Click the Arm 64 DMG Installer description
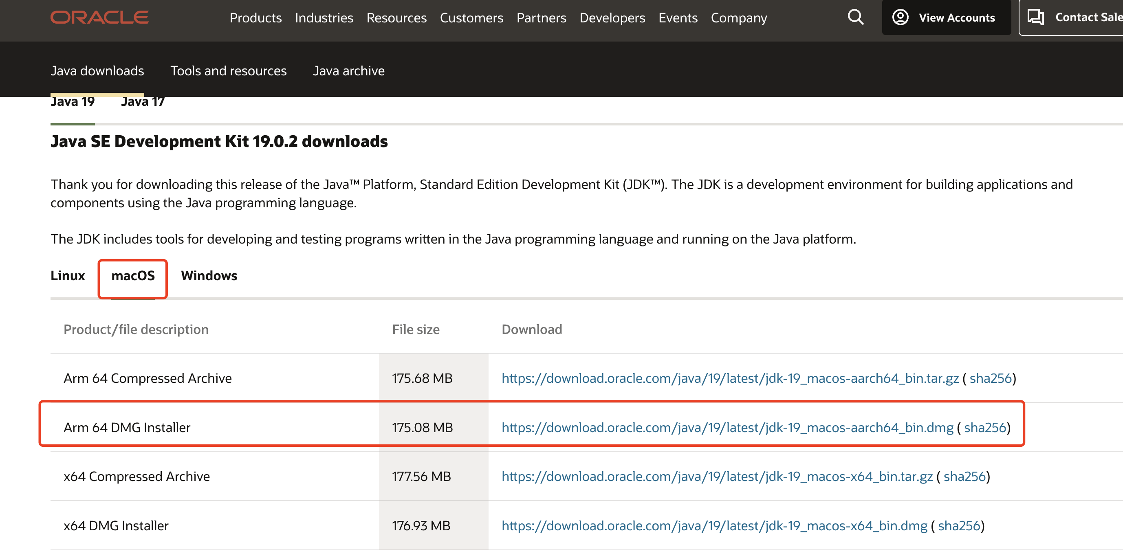The width and height of the screenshot is (1123, 558). coord(127,427)
